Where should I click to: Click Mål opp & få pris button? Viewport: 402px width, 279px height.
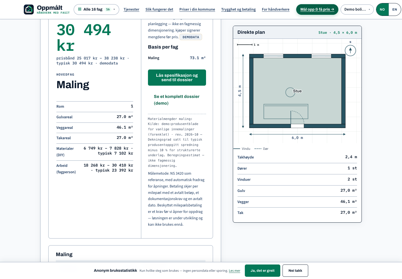(317, 9)
